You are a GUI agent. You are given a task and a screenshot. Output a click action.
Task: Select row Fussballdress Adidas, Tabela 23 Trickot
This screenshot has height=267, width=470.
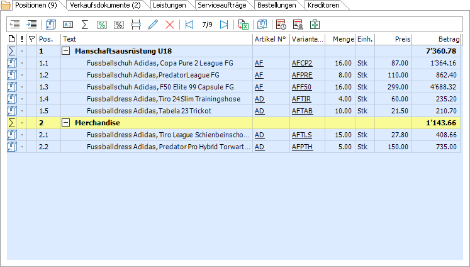[233, 111]
